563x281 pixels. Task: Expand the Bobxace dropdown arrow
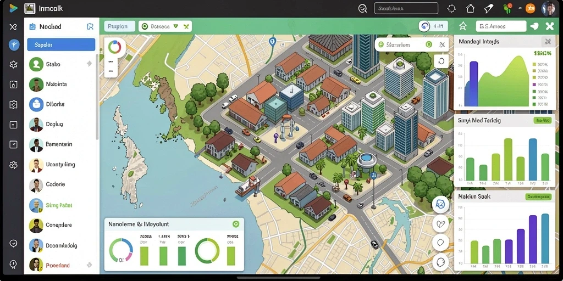point(175,26)
